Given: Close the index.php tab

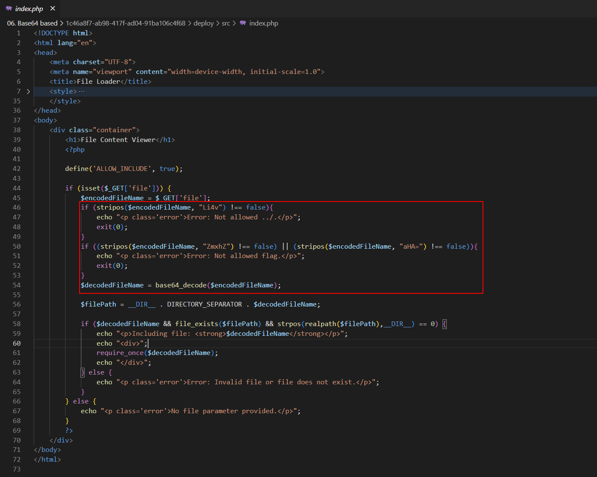Looking at the screenshot, I should coord(52,8).
